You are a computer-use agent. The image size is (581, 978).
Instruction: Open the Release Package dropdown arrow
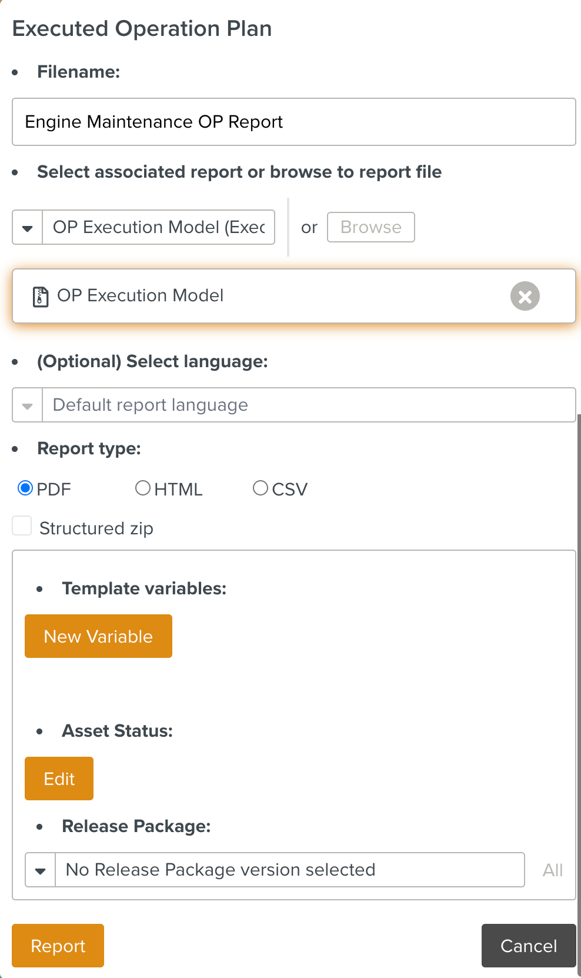point(41,870)
